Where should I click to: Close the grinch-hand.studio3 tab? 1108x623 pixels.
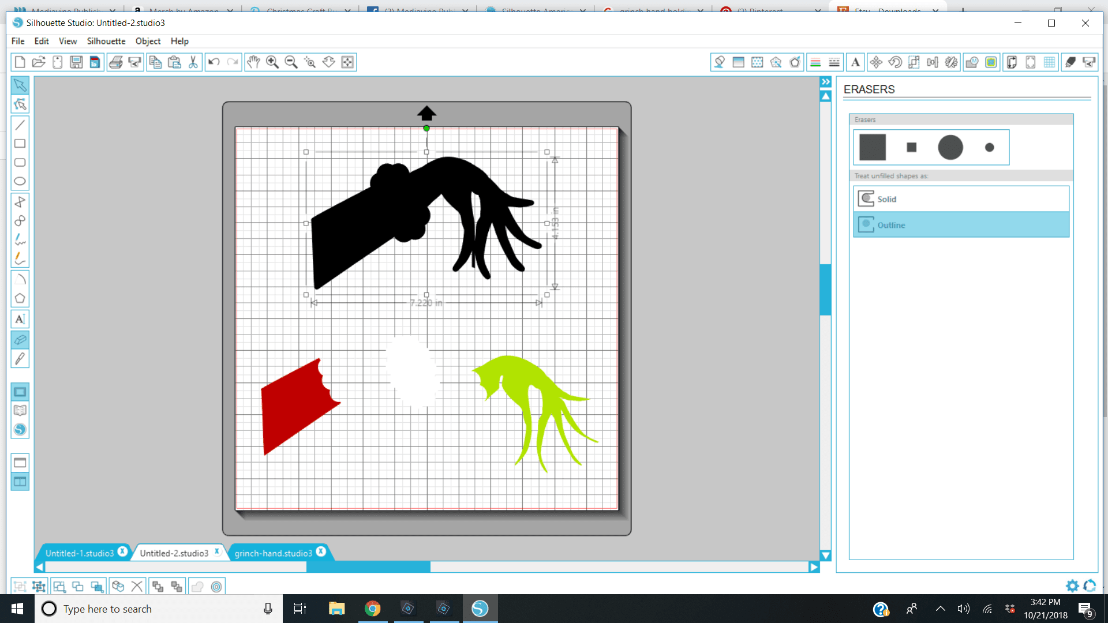[321, 551]
